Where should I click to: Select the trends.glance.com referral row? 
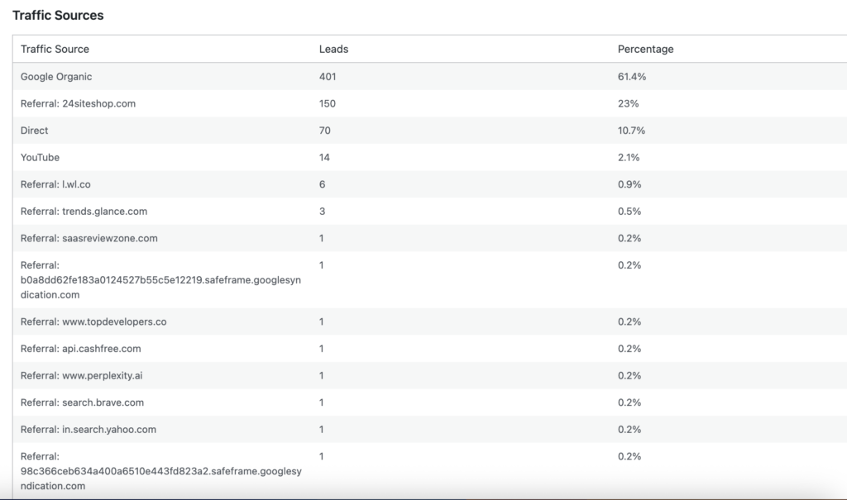84,212
